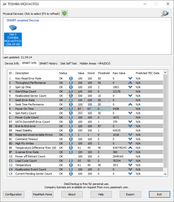Image resolution: width=174 pixels, height=202 pixels.
Task: Click the About button
Action: pos(72,194)
